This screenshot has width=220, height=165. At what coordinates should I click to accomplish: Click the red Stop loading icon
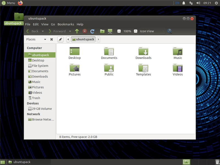tap(84, 31)
